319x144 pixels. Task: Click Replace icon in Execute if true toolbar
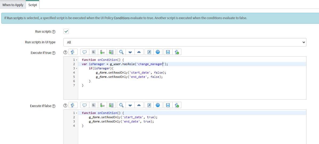point(102,52)
